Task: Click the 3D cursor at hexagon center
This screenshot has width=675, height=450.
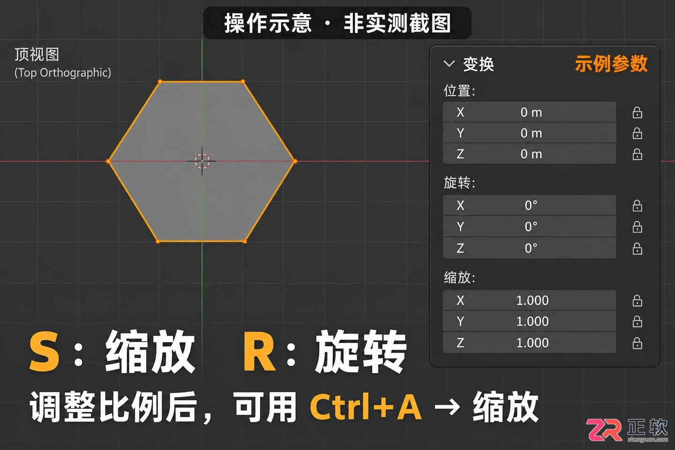Action: 202,161
